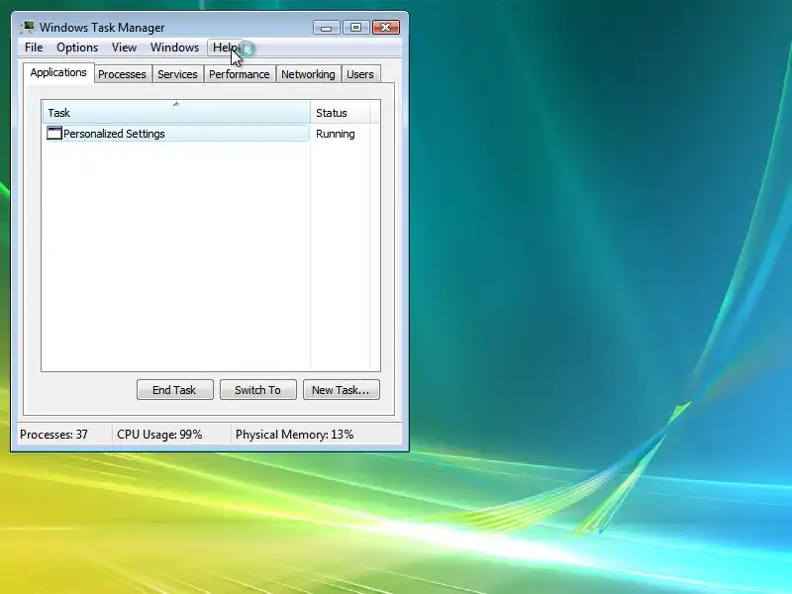
Task: Open the Windows menu
Action: pyautogui.click(x=175, y=48)
